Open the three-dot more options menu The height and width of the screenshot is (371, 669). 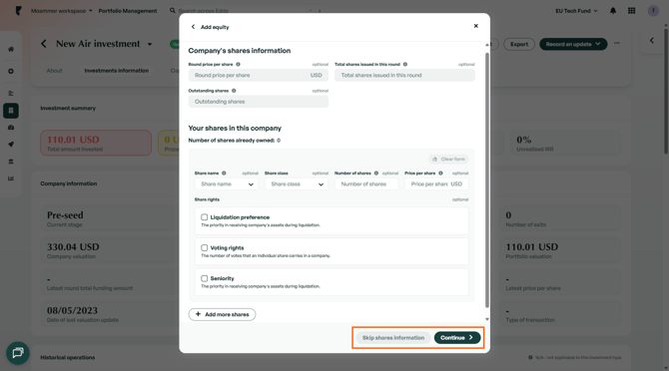click(x=616, y=44)
